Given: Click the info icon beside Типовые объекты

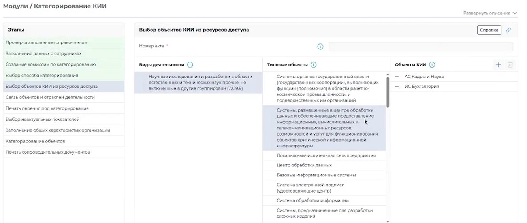Looking at the screenshot, I should [314, 65].
